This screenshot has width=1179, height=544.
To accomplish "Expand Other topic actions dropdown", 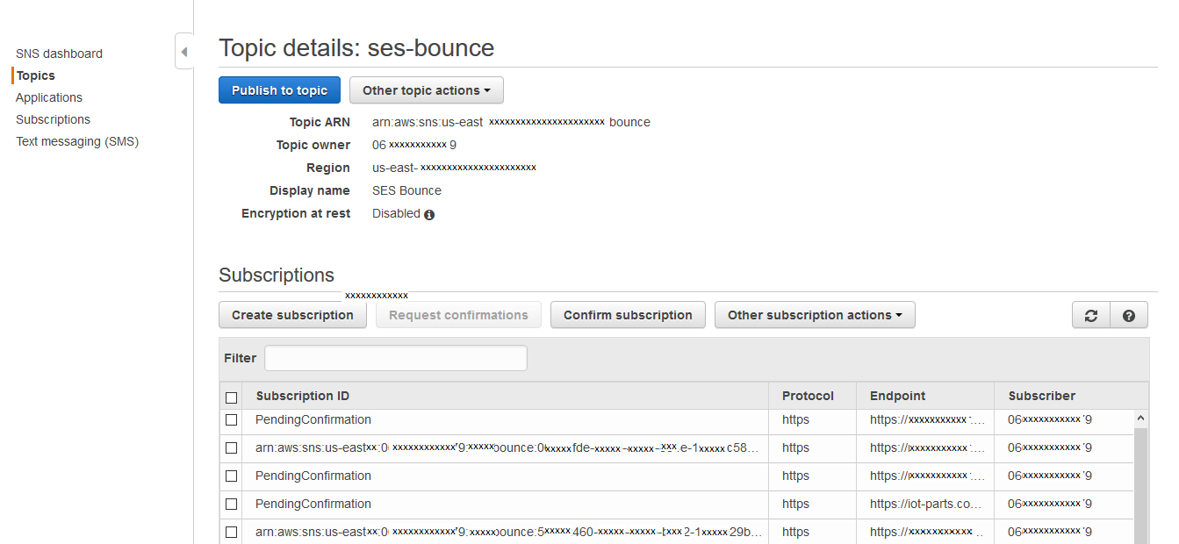I will click(426, 90).
